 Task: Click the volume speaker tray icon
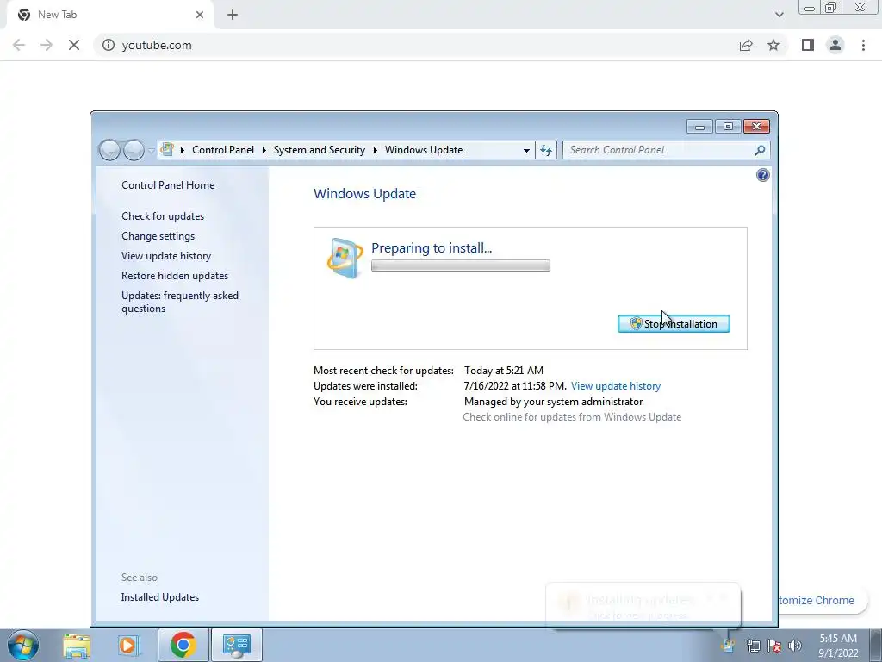pyautogui.click(x=795, y=646)
